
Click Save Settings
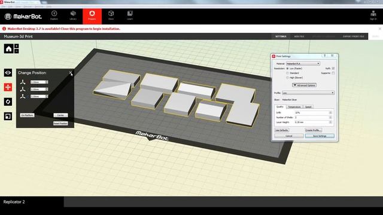pos(320,136)
